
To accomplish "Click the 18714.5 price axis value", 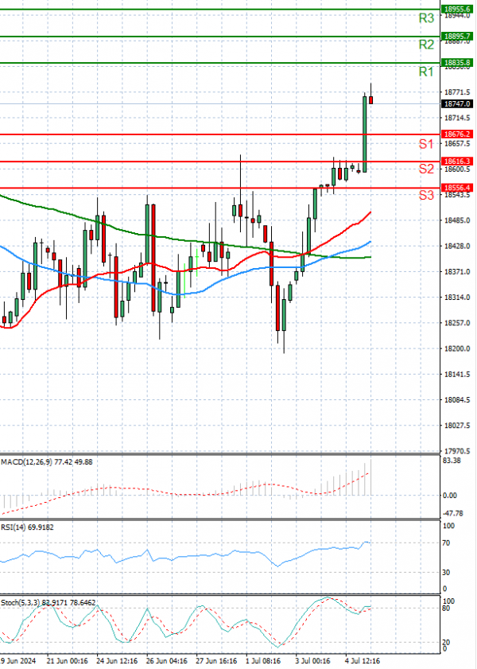I will (457, 118).
